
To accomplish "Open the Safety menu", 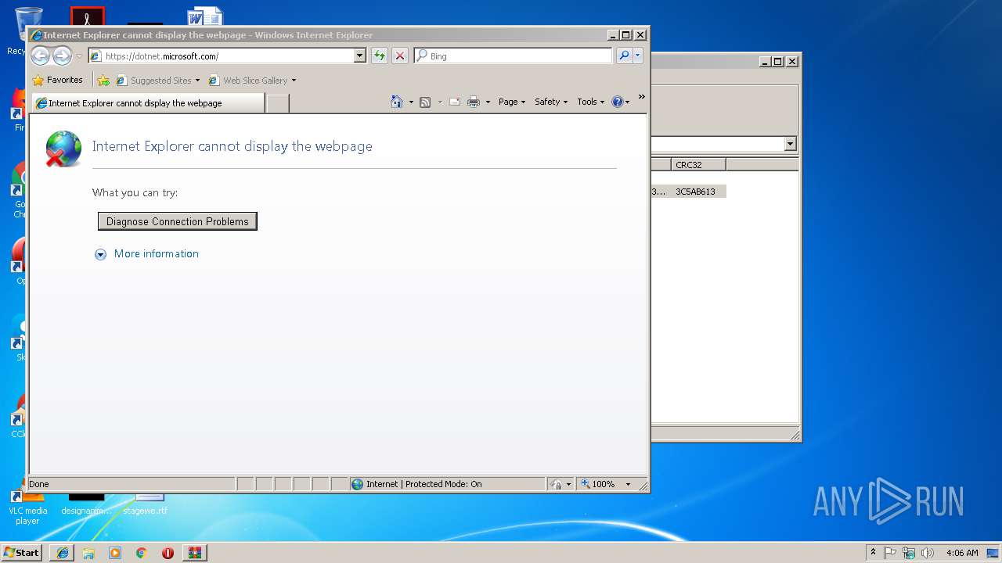I will (551, 102).
